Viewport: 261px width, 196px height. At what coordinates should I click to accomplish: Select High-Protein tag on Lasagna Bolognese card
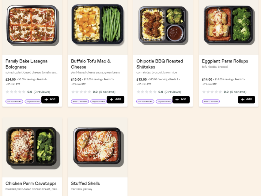(x=33, y=101)
